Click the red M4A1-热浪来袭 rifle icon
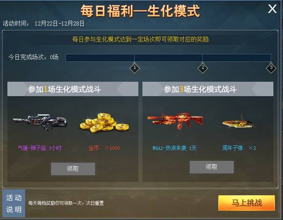 175,121
